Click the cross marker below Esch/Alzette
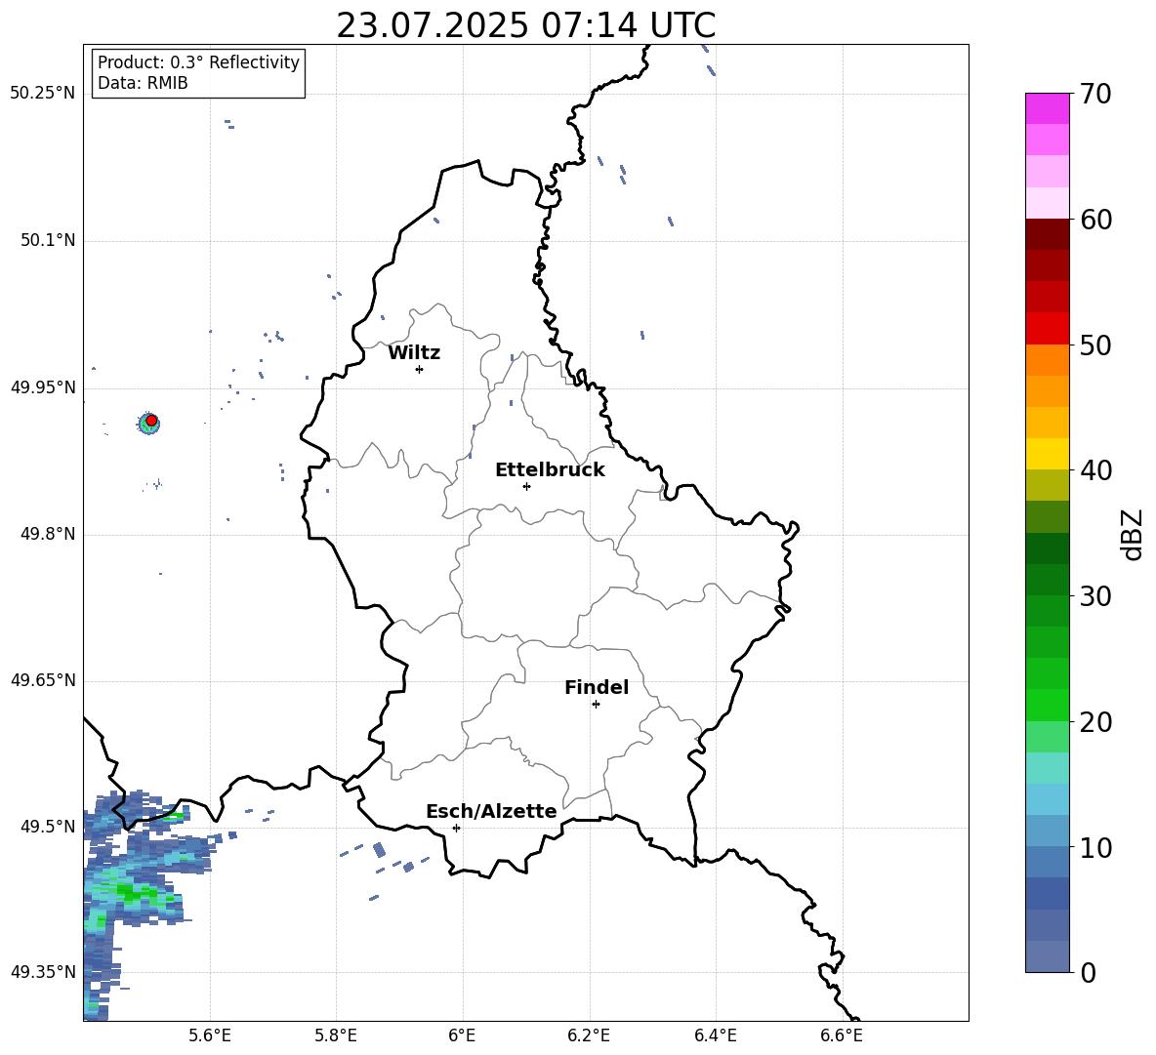Viewport: 1156px width, 1055px height. pyautogui.click(x=456, y=828)
